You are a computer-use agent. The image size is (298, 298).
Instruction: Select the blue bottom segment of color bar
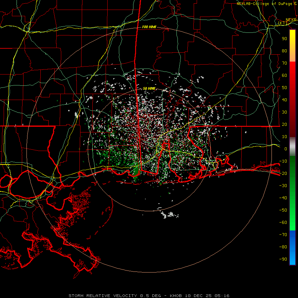click(x=292, y=247)
